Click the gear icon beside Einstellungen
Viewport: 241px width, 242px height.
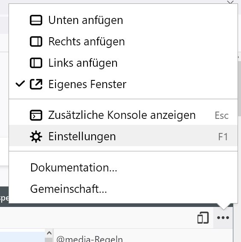[36, 136]
